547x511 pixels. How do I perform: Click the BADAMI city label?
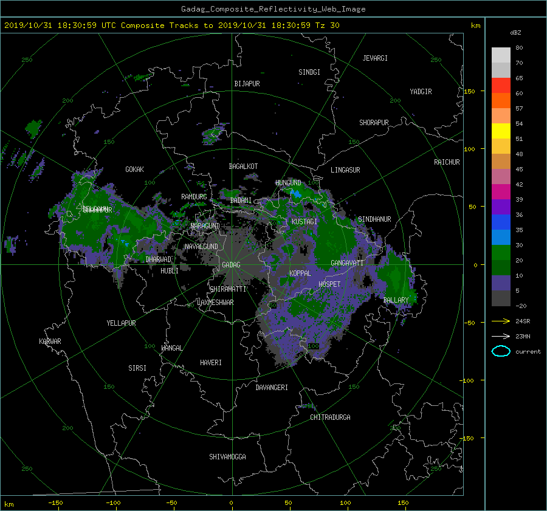241,201
